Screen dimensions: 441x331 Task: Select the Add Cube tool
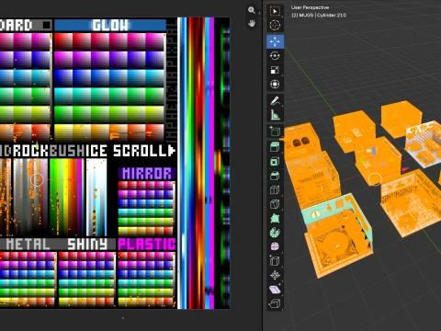(x=275, y=131)
